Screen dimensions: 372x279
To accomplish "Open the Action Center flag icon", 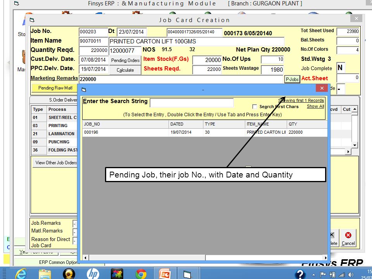I will click(323, 275).
